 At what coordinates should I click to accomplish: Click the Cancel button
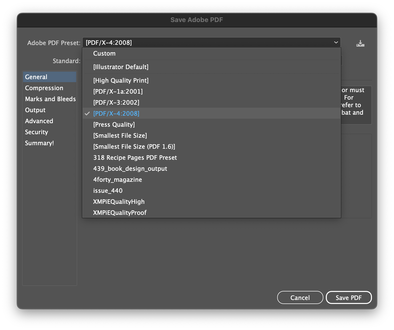point(300,297)
